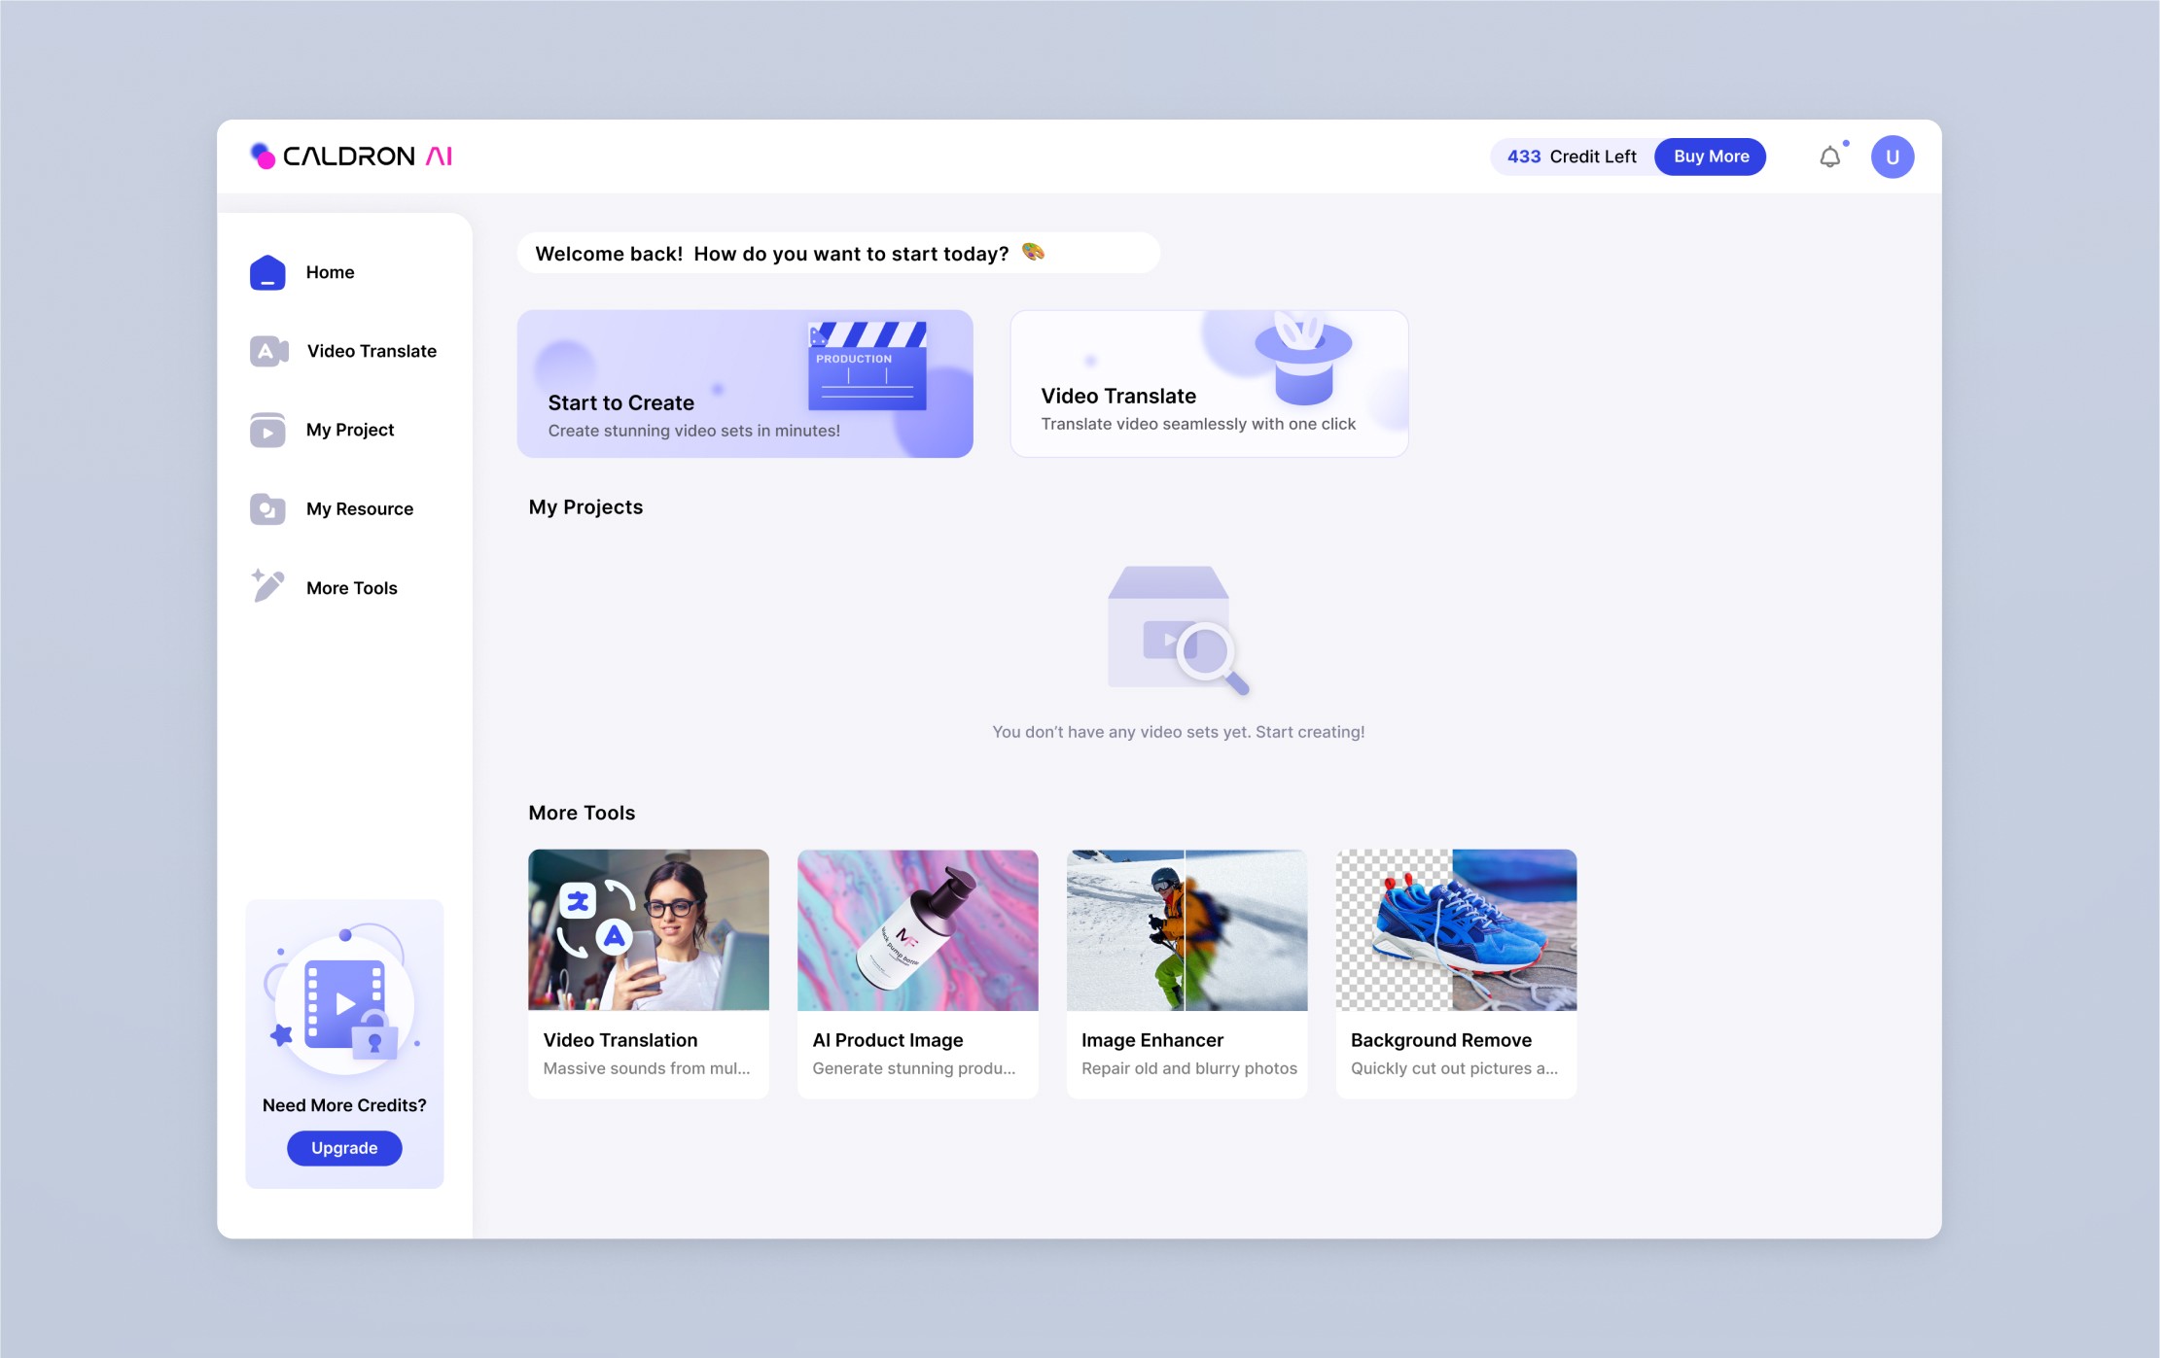This screenshot has width=2160, height=1358.
Task: Open the AI Product Image tool thumbnail
Action: coord(917,930)
